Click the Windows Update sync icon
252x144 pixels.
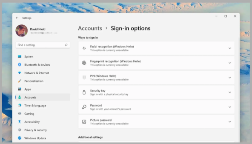tap(19, 138)
